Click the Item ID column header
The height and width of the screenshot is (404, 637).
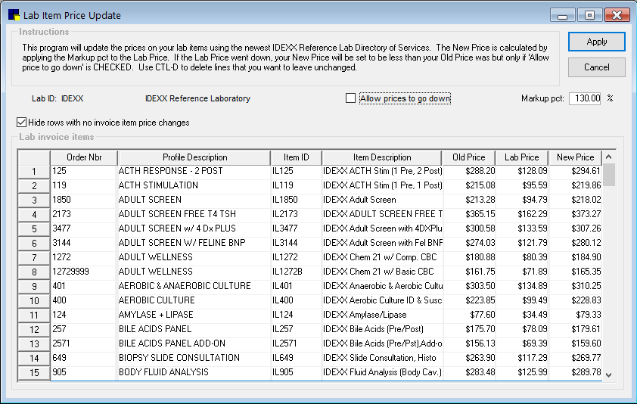(296, 157)
